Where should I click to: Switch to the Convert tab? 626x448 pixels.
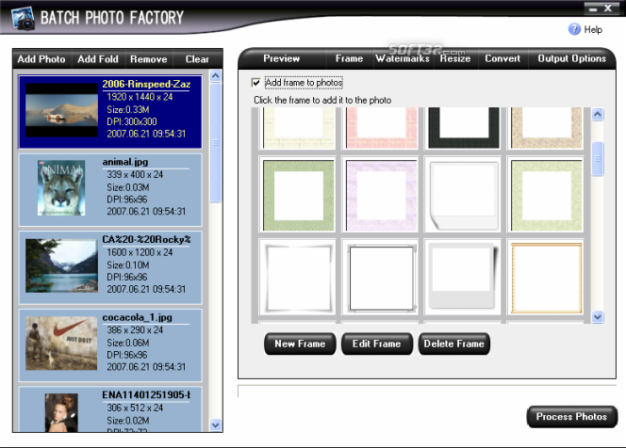(x=502, y=58)
